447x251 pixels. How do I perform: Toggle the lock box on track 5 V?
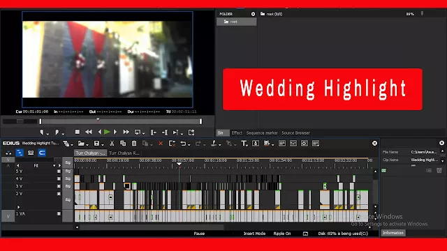(59, 172)
